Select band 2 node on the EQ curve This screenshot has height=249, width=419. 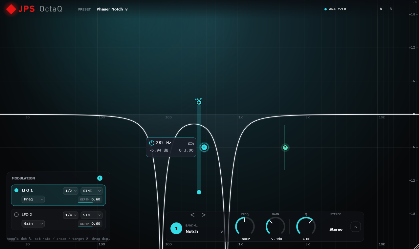point(285,148)
